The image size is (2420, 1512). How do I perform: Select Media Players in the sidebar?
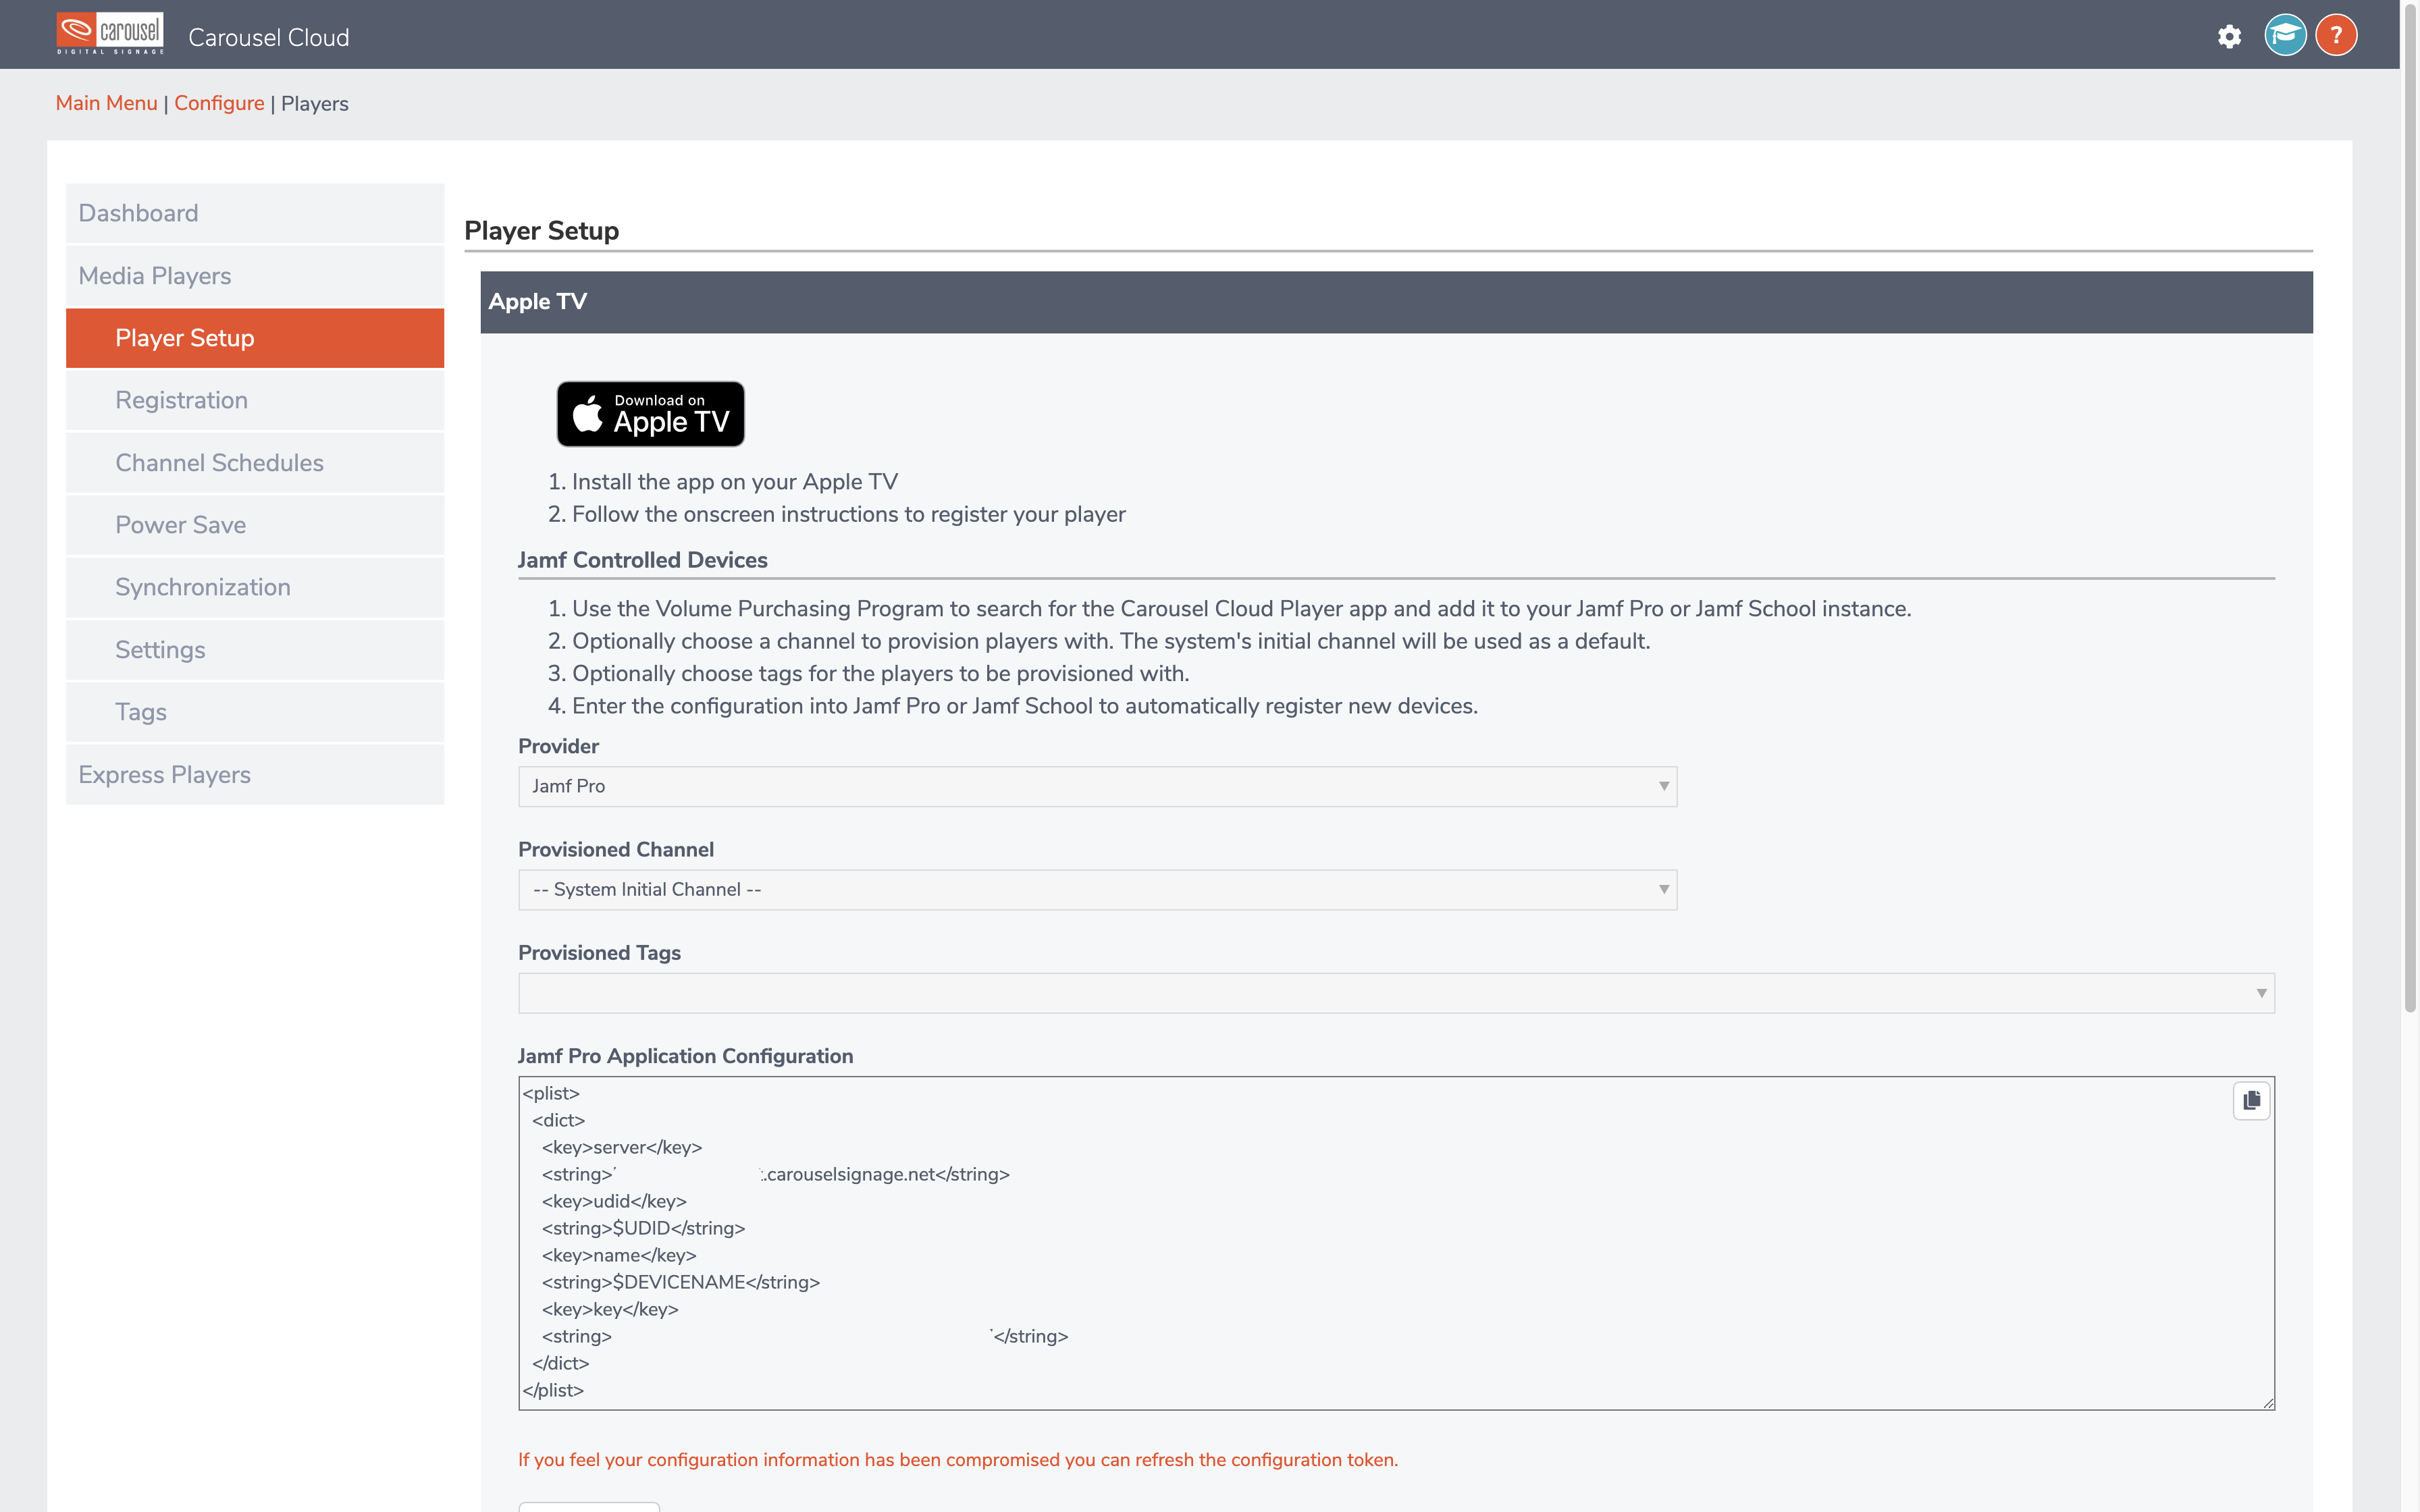tap(255, 276)
